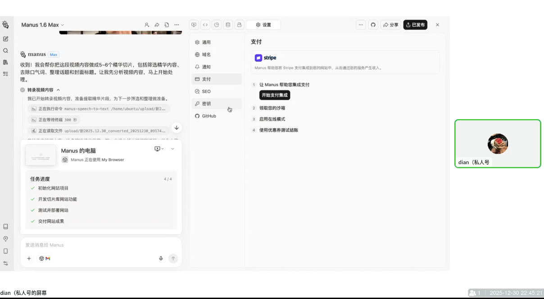The image size is (544, 299).
Task: Click the 分享 share button
Action: pyautogui.click(x=391, y=25)
